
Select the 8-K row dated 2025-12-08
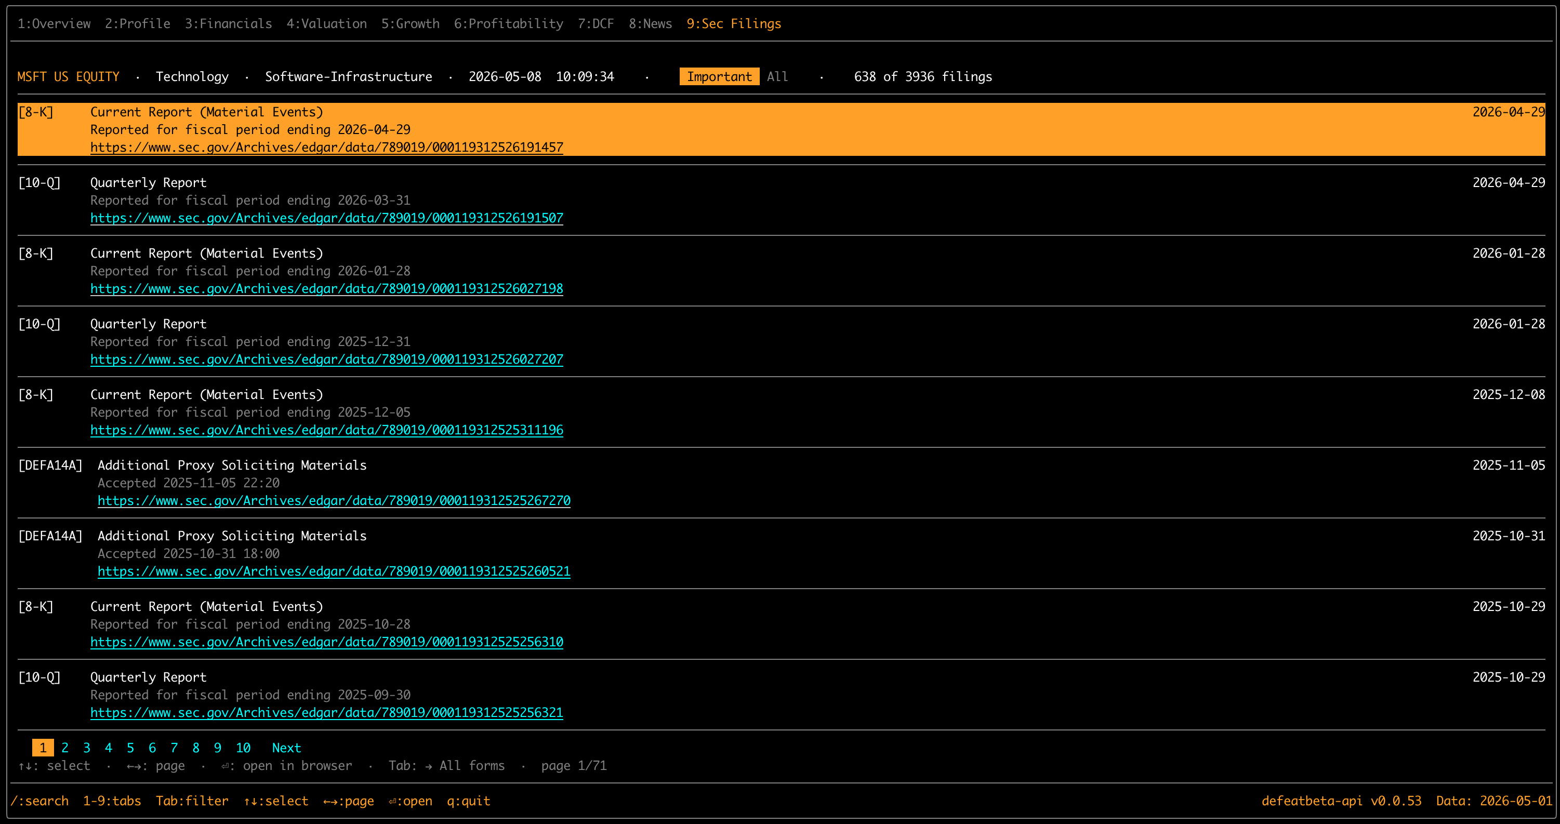click(781, 413)
